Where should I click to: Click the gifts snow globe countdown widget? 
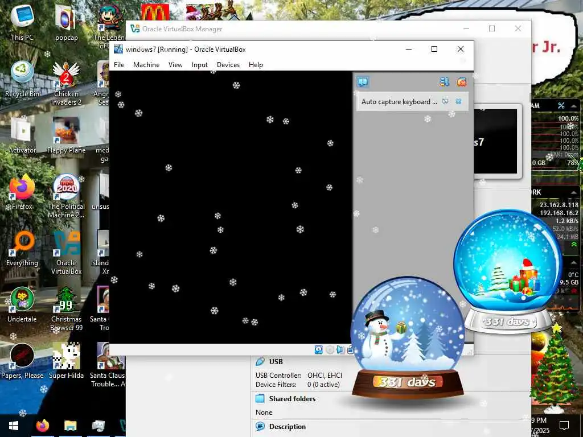508,271
